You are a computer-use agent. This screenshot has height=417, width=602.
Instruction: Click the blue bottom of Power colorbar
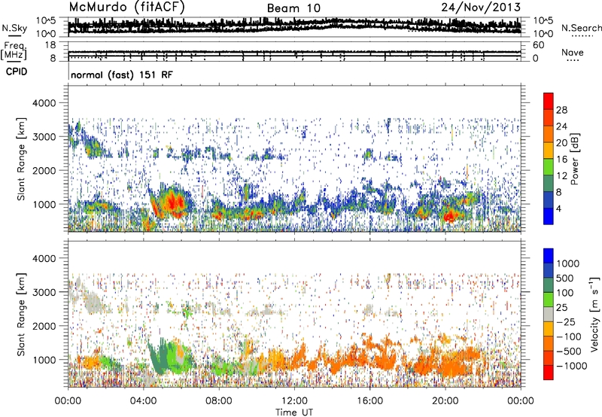[549, 216]
